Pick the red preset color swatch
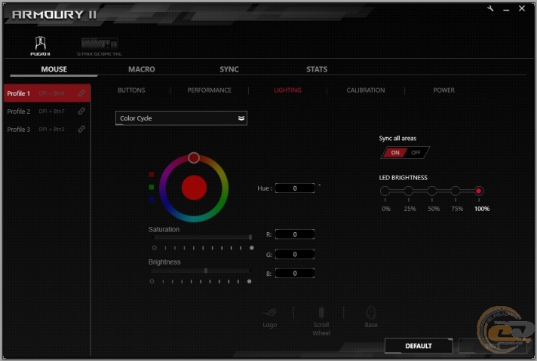This screenshot has height=361, width=537. coord(152,175)
